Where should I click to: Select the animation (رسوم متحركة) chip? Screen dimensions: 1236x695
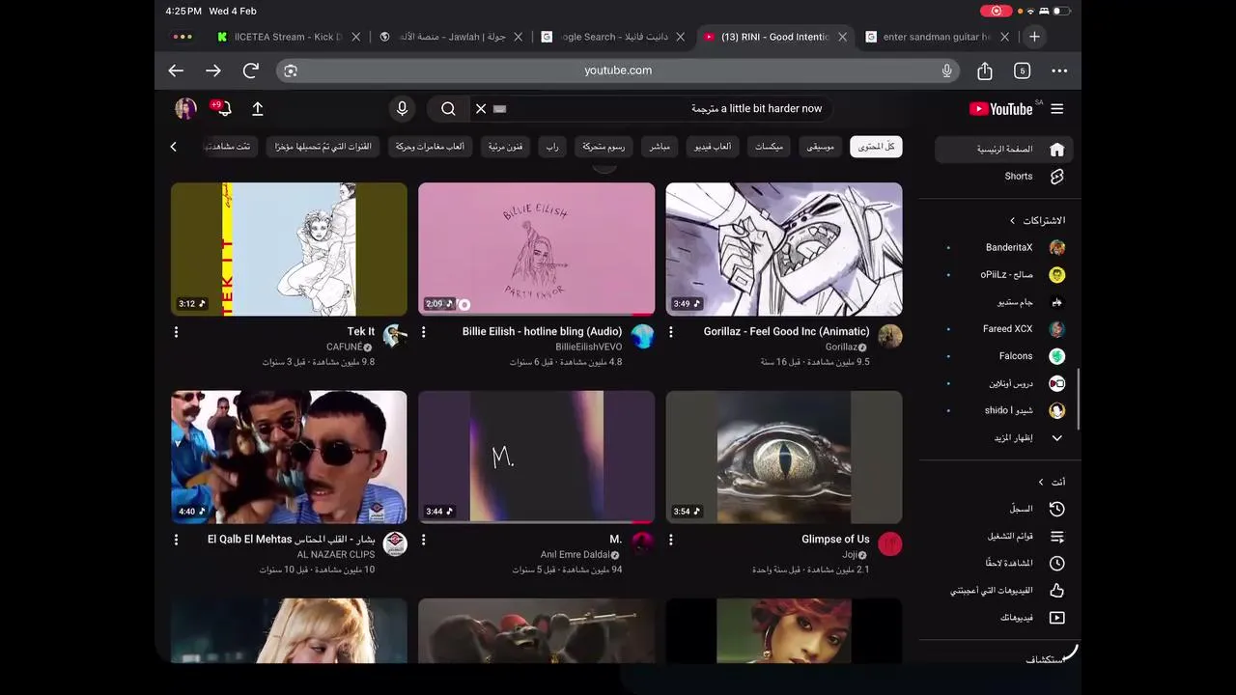point(603,147)
